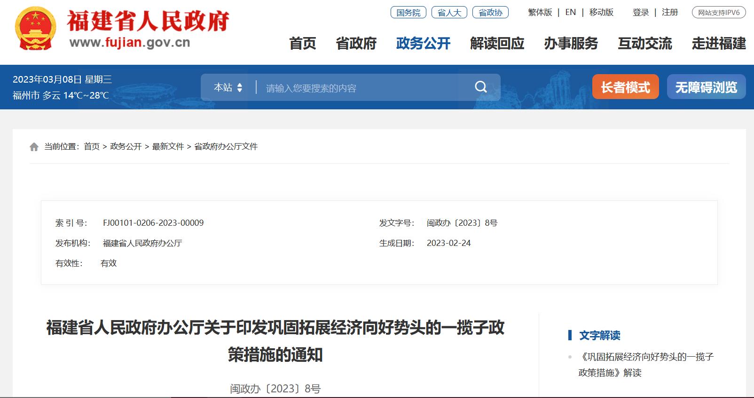
Task: Enable 长者模式 senior mode
Action: coord(625,87)
